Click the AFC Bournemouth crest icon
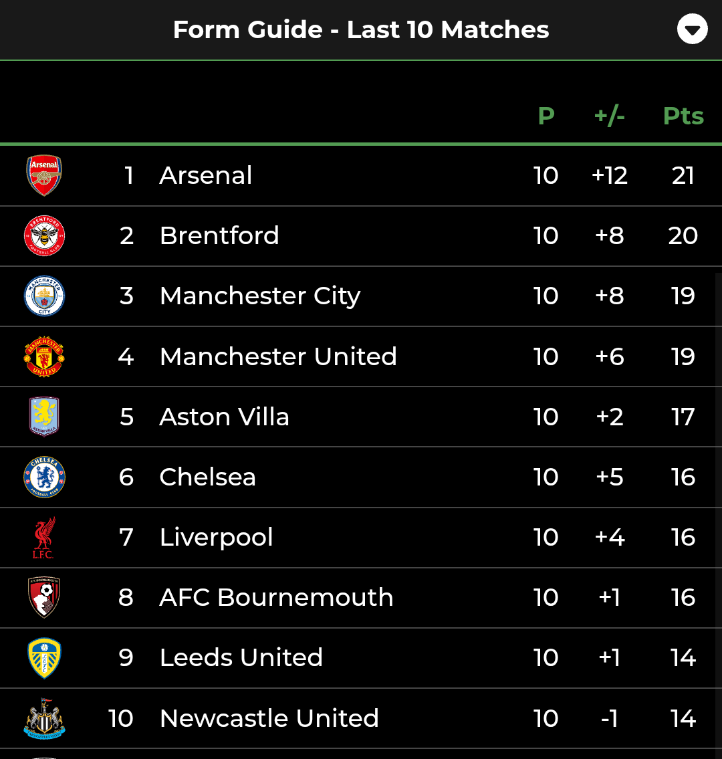The image size is (722, 759). click(x=44, y=598)
